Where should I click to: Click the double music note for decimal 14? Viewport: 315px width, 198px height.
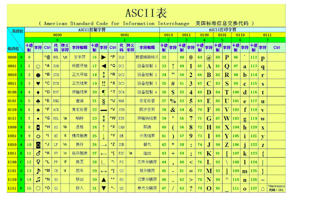point(38,180)
